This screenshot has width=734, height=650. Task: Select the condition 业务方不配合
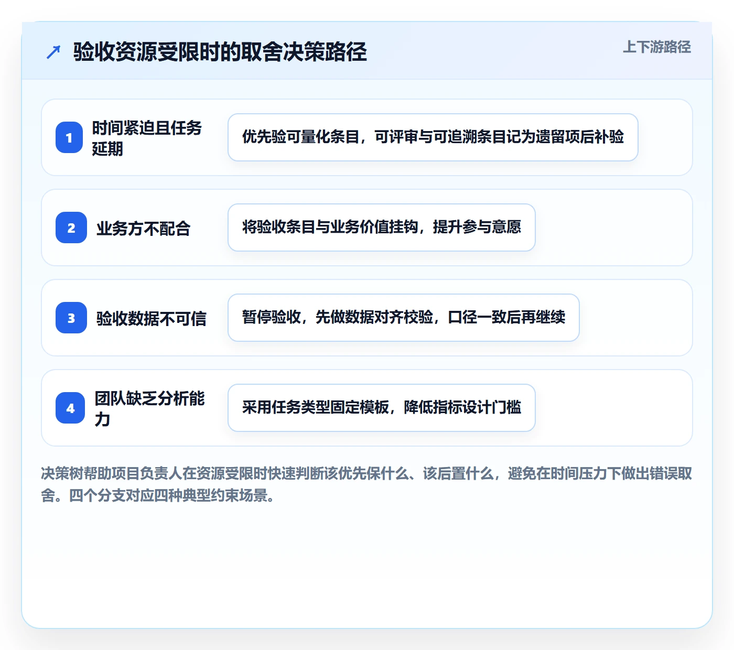click(x=143, y=228)
